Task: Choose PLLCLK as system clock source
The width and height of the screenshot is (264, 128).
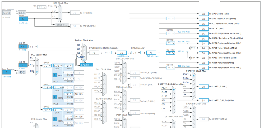Action: pyautogui.click(x=84, y=60)
